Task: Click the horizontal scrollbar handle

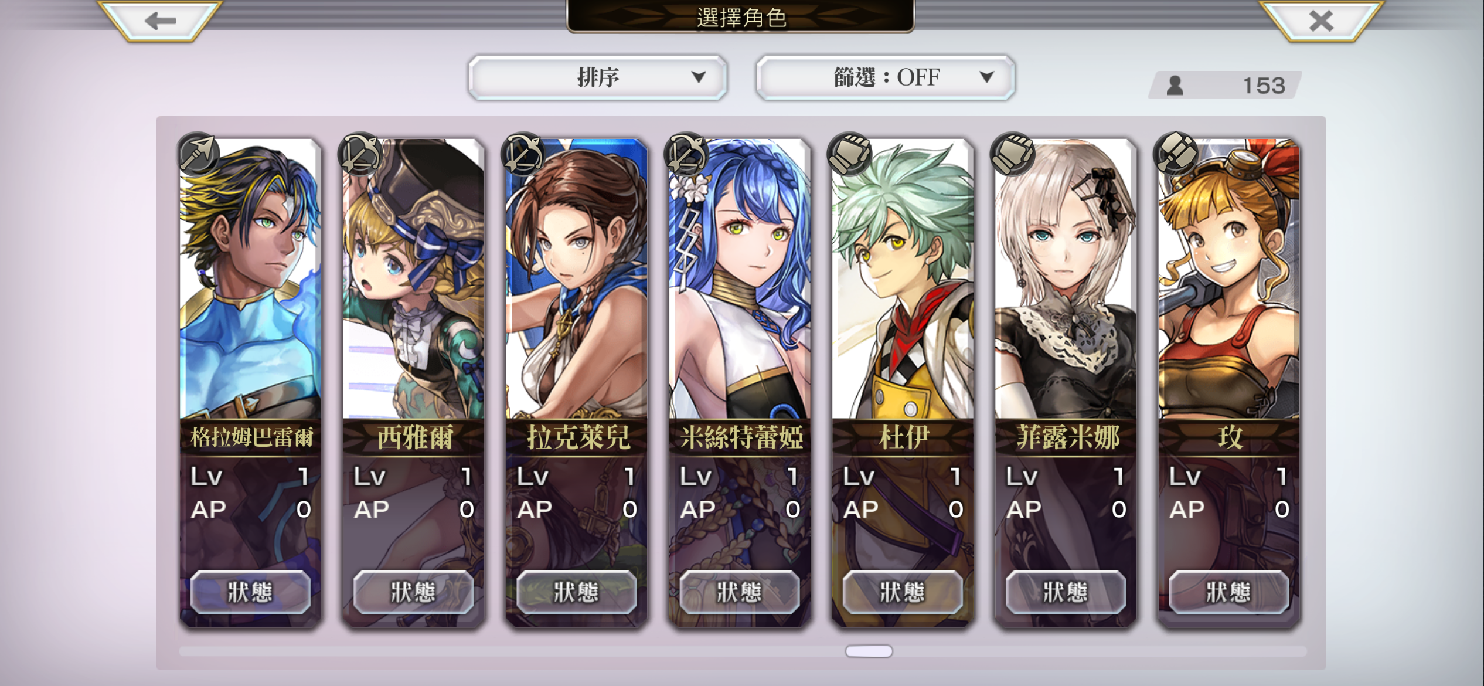Action: coord(869,651)
